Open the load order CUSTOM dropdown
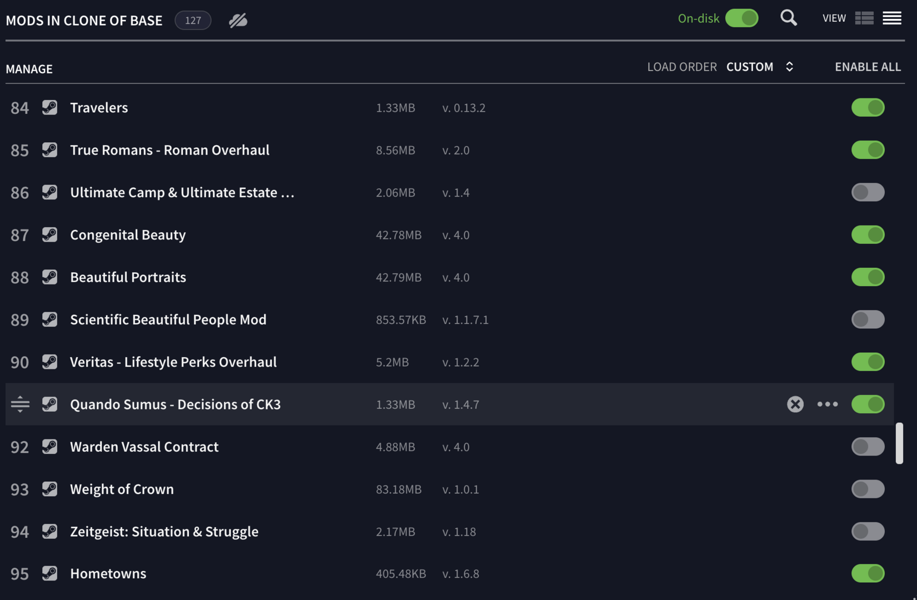 pos(750,67)
